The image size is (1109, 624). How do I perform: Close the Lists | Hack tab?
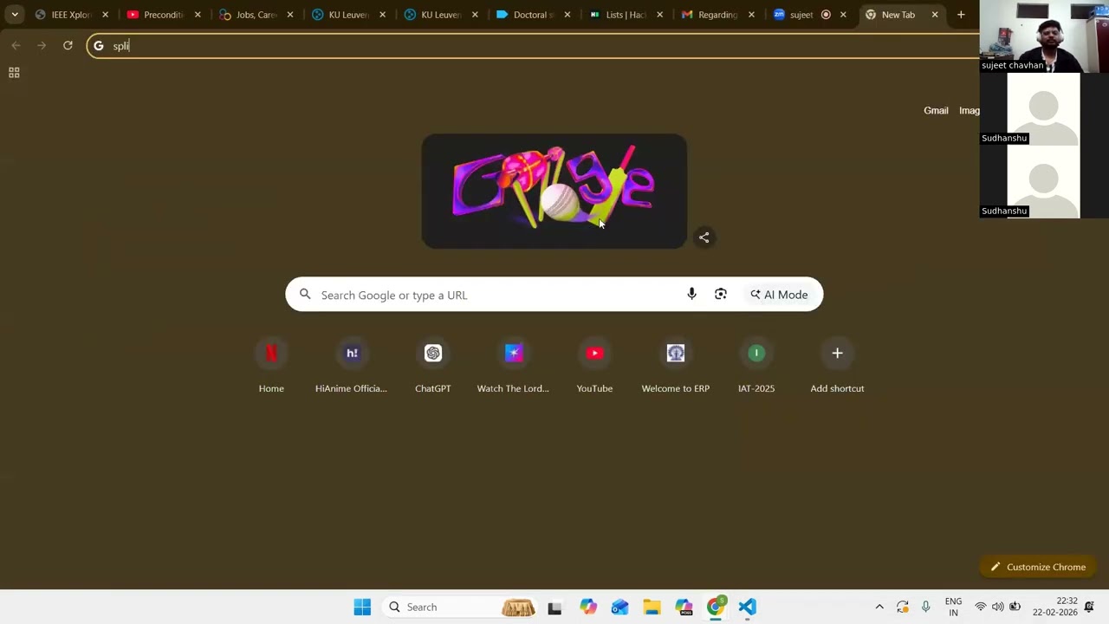[660, 15]
